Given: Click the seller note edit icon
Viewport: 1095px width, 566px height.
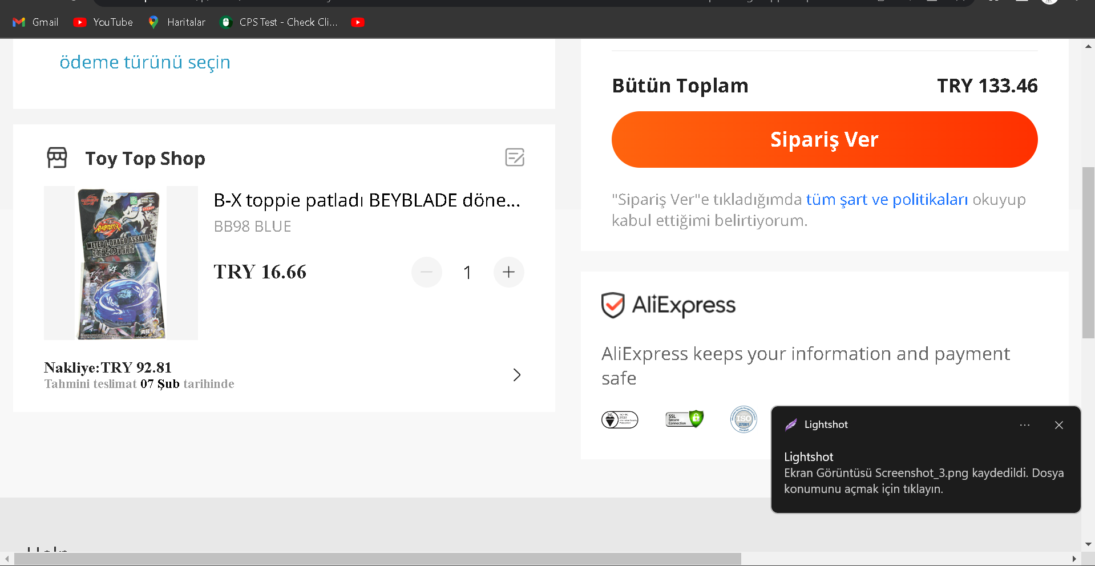Looking at the screenshot, I should [x=515, y=157].
